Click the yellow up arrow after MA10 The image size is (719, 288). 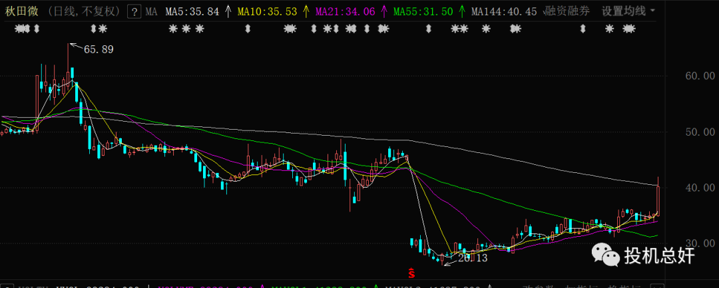click(306, 11)
